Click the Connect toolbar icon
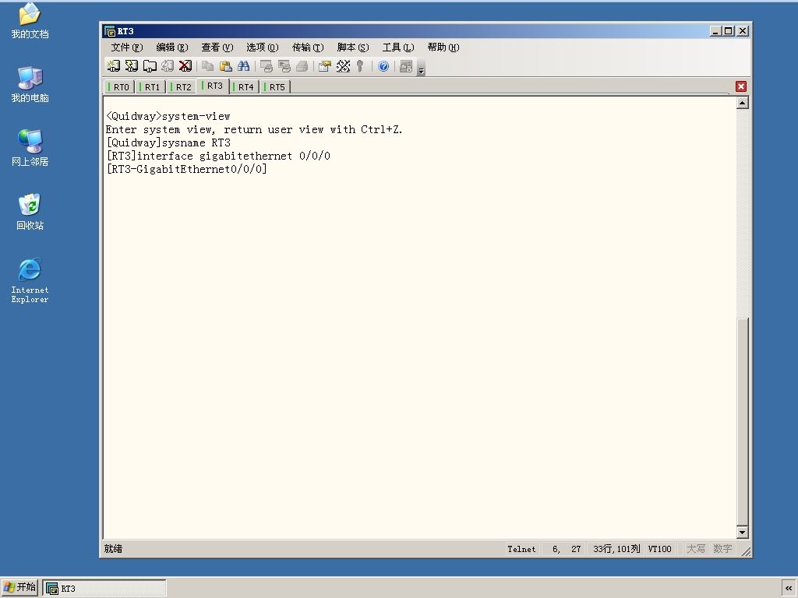The width and height of the screenshot is (798, 598). [113, 66]
